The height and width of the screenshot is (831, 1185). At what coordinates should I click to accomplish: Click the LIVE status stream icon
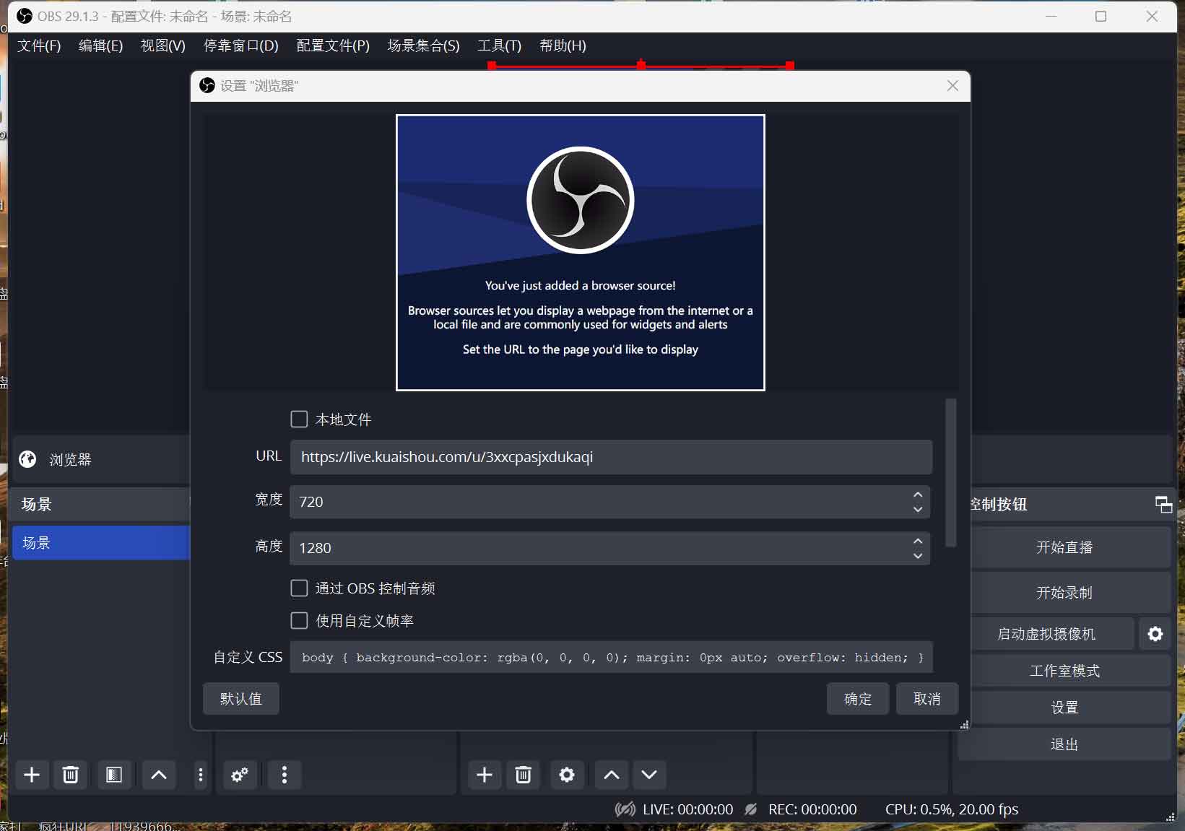(625, 809)
